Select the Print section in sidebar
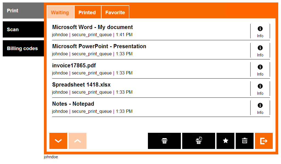Viewport: 281px width, 164px height. point(23,11)
